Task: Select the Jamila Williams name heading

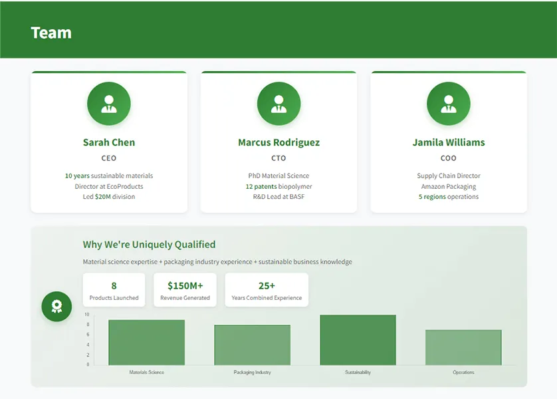Action: click(x=449, y=142)
